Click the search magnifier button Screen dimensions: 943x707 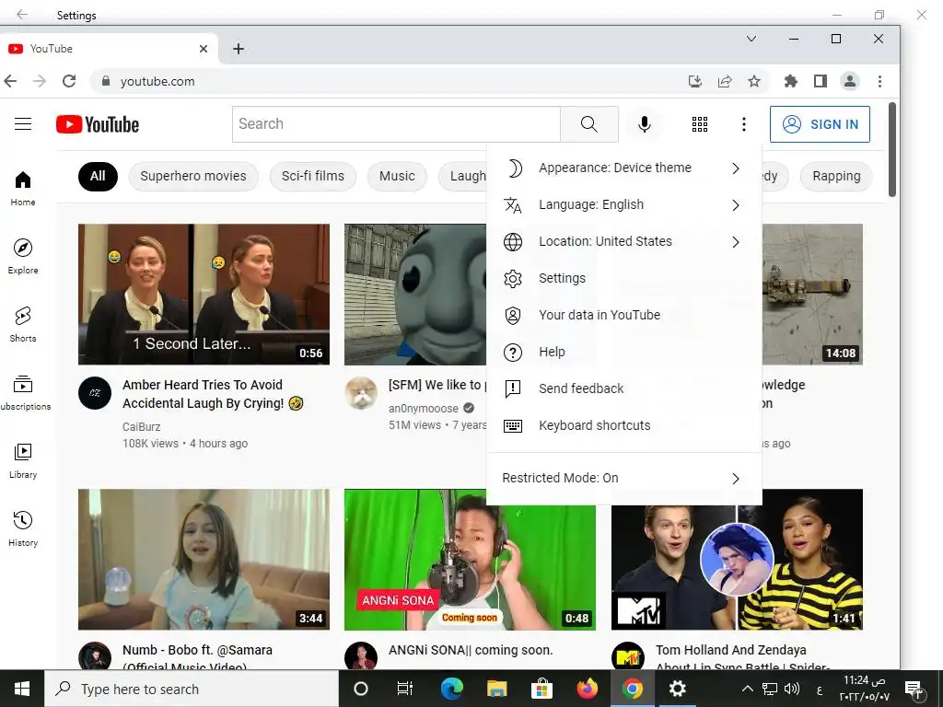tap(588, 124)
